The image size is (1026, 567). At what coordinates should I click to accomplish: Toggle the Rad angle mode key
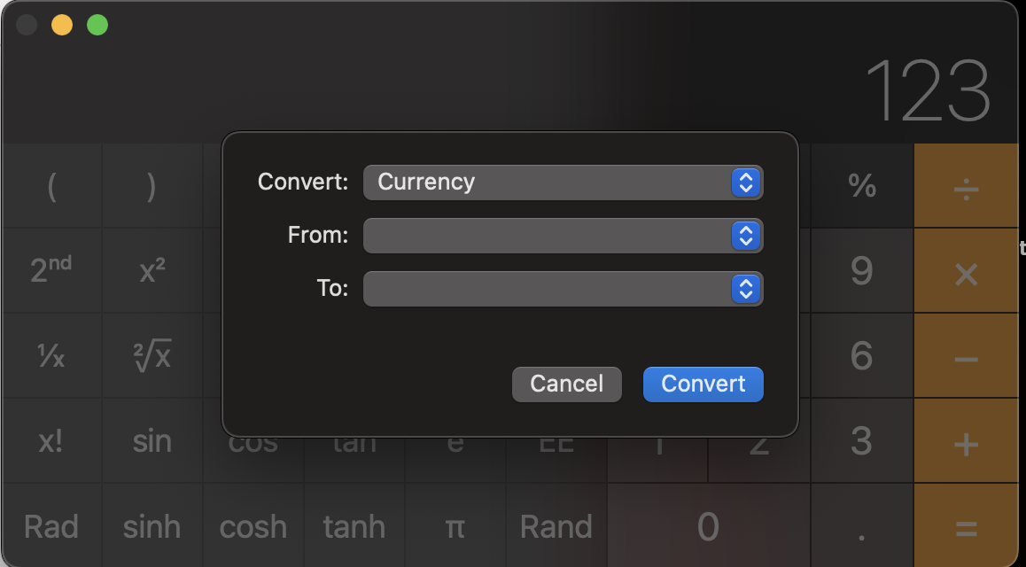click(x=51, y=528)
